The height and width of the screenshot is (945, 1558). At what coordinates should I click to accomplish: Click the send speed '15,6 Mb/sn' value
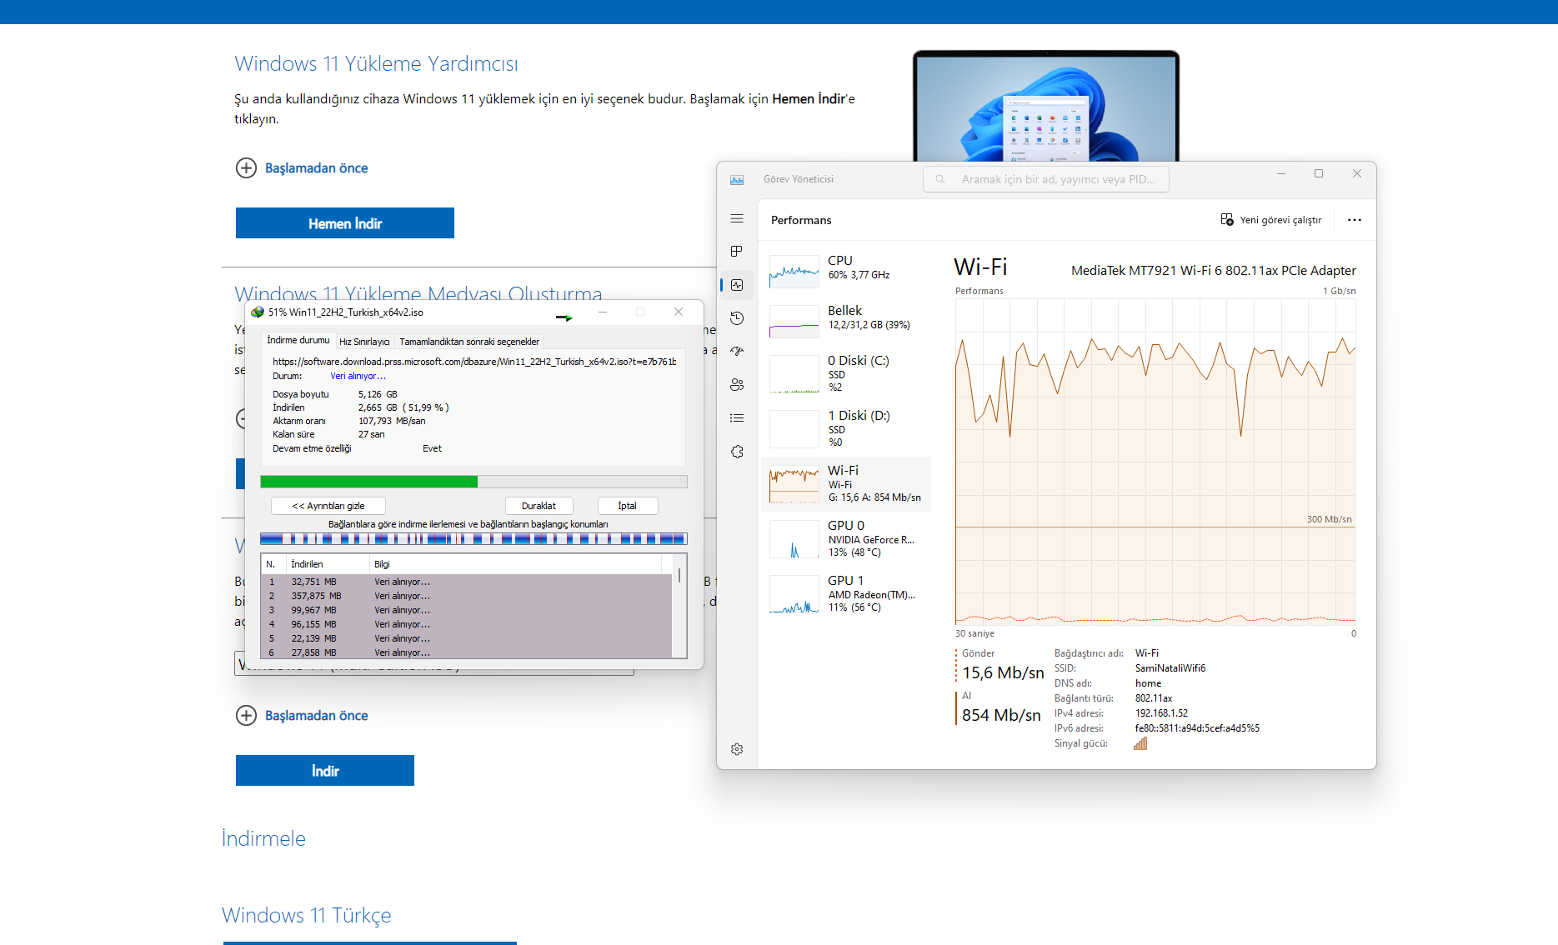click(x=1003, y=672)
